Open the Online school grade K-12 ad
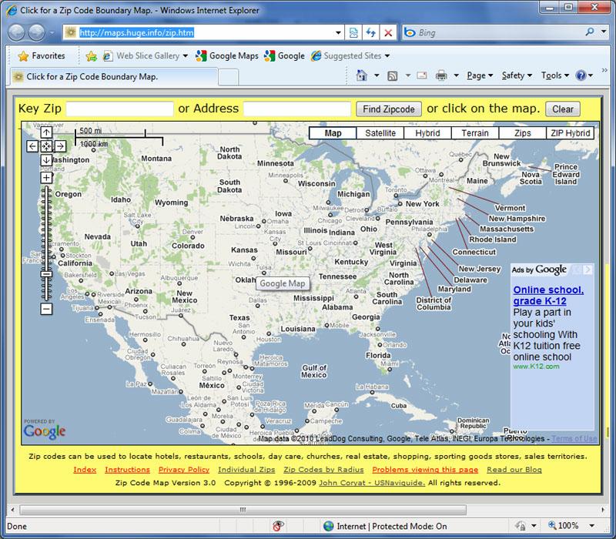The width and height of the screenshot is (616, 539). [548, 296]
